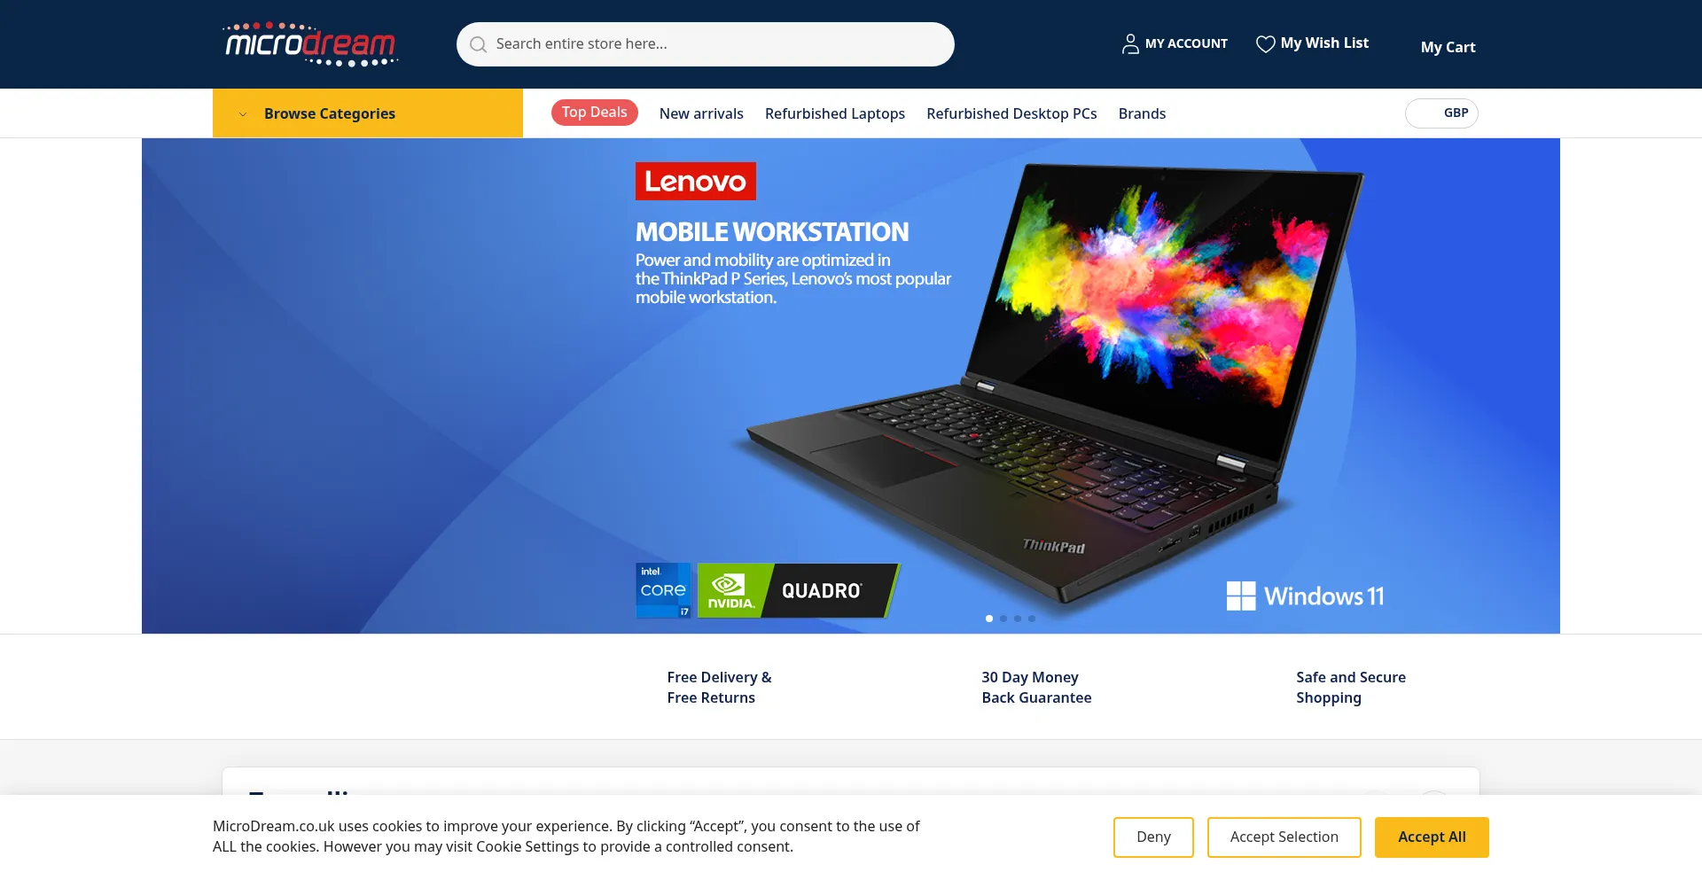Open the Brands menu item
1702x880 pixels.
(x=1142, y=113)
